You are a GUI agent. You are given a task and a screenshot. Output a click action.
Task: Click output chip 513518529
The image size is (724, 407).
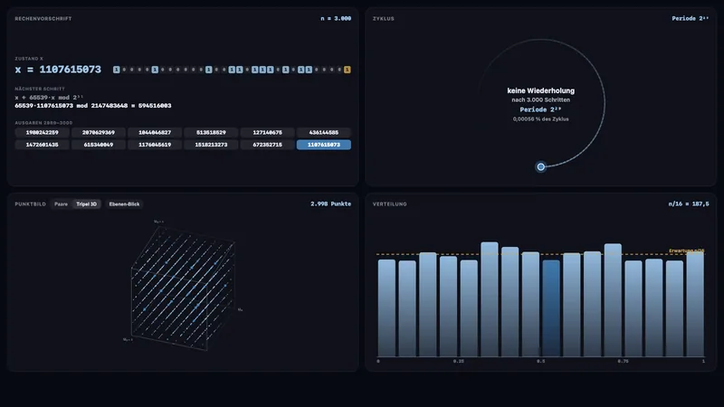click(211, 132)
